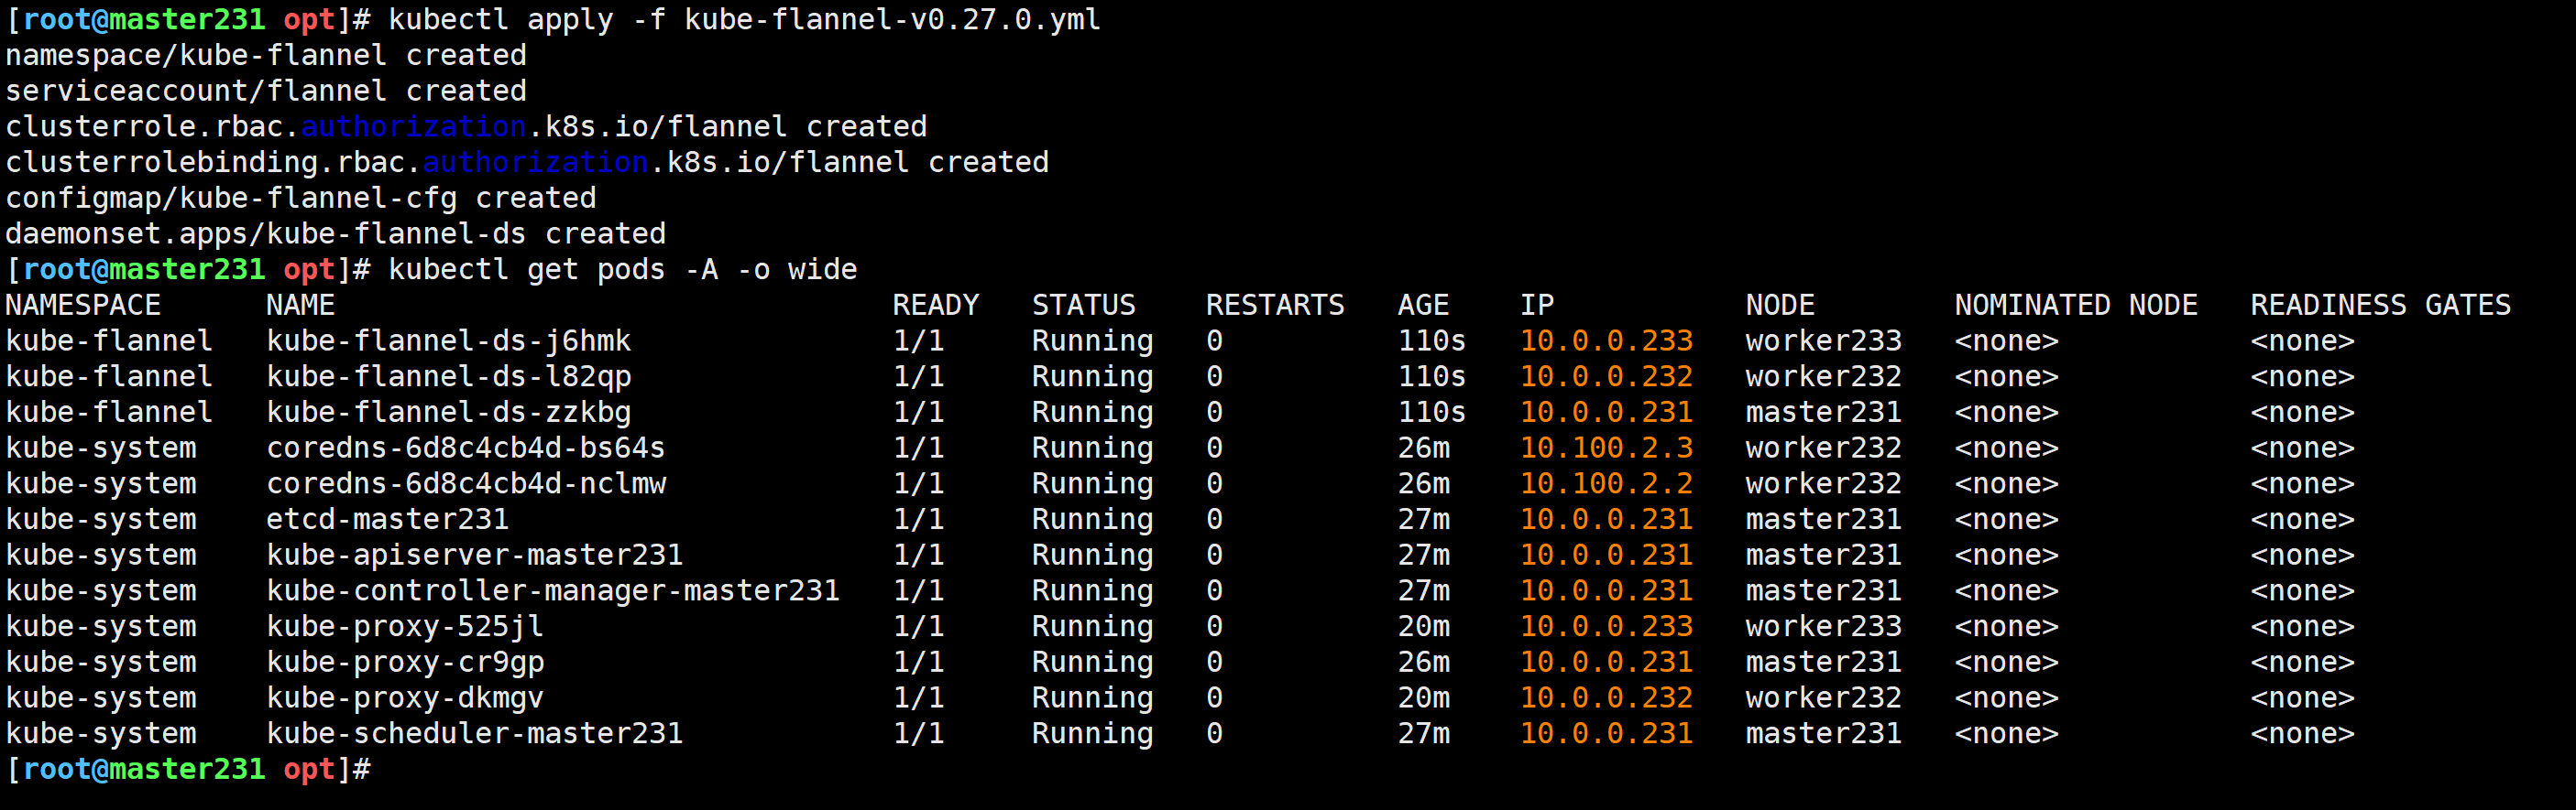Click nominated node <none> in kube-proxy-525jl row
The height and width of the screenshot is (810, 2576).
pos(2006,627)
